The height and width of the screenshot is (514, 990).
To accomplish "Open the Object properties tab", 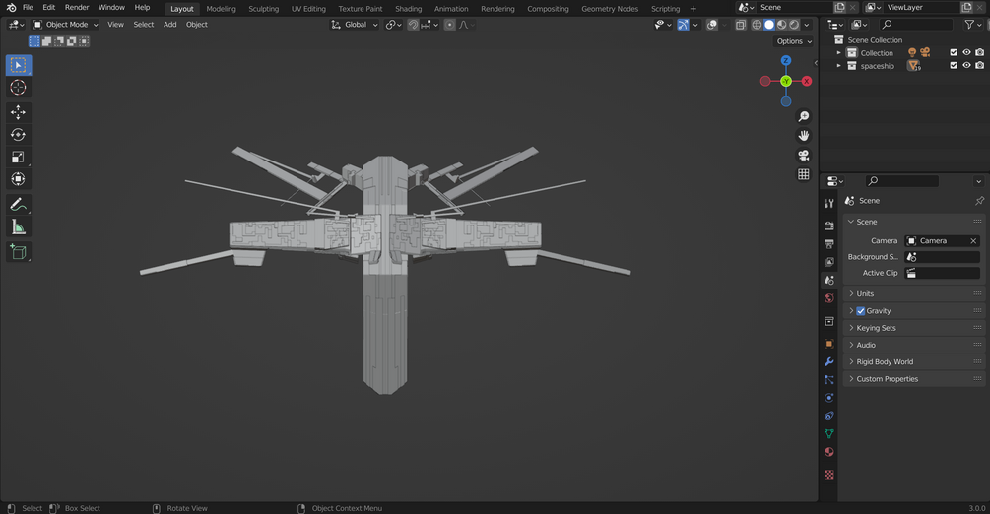I will [829, 344].
